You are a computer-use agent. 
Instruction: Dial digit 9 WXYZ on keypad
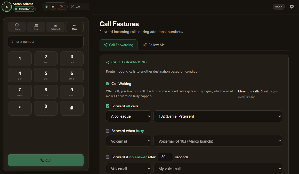pos(72,92)
